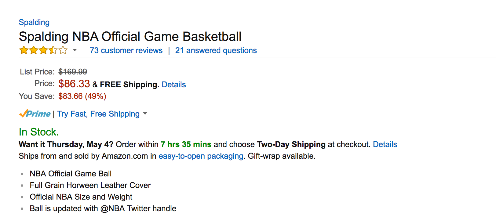Click the crossed-out $169.99 list price
The image size is (496, 224).
click(x=73, y=72)
